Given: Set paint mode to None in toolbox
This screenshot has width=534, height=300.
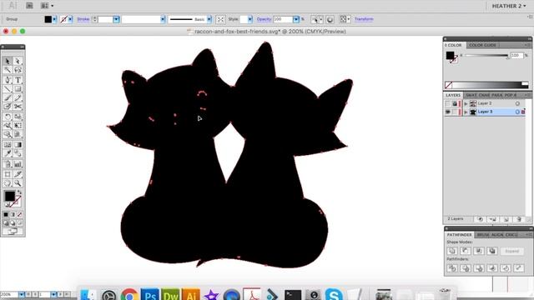Looking at the screenshot, I should tap(20, 215).
